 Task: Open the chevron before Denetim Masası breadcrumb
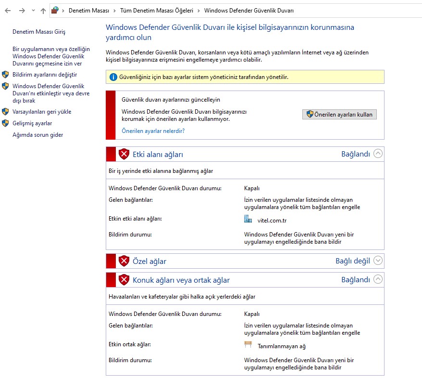click(x=63, y=11)
